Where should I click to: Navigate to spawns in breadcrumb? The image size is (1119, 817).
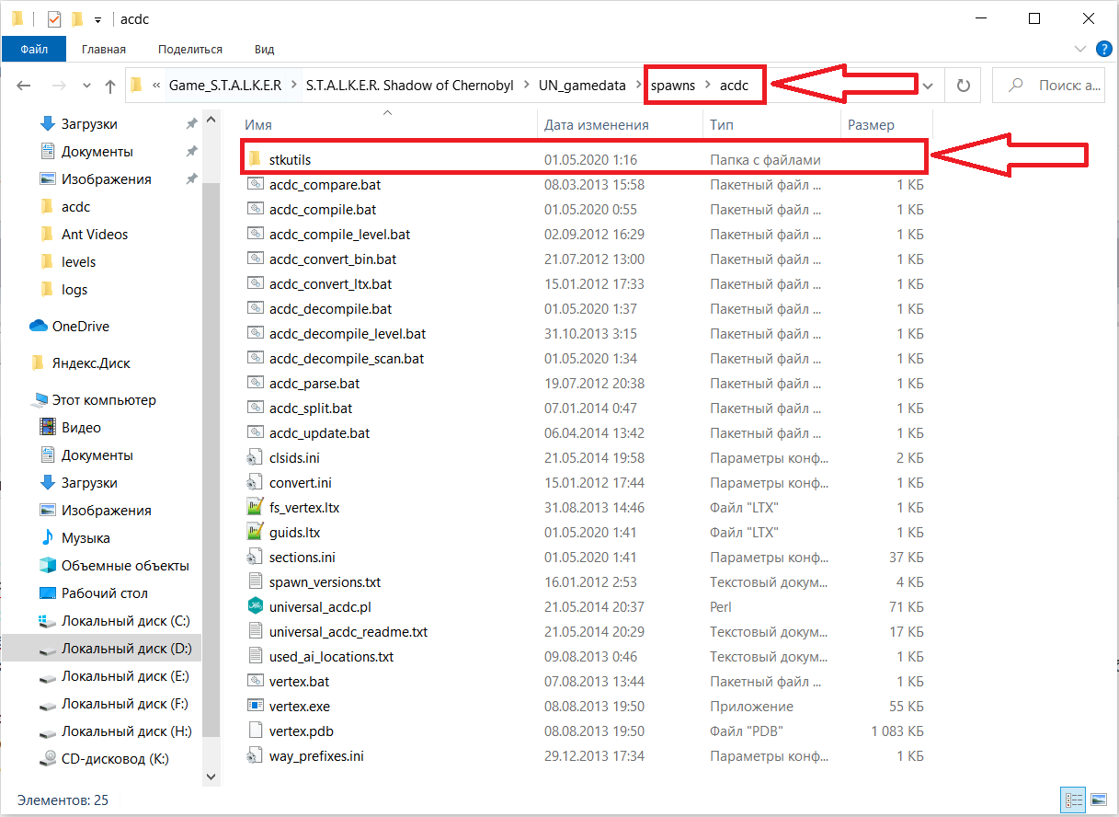[x=674, y=86]
